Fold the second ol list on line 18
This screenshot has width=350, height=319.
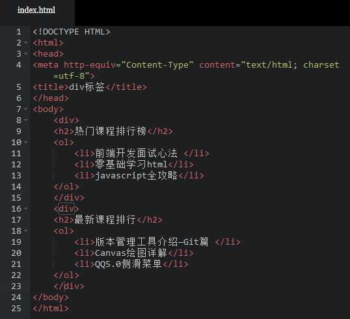(26, 230)
